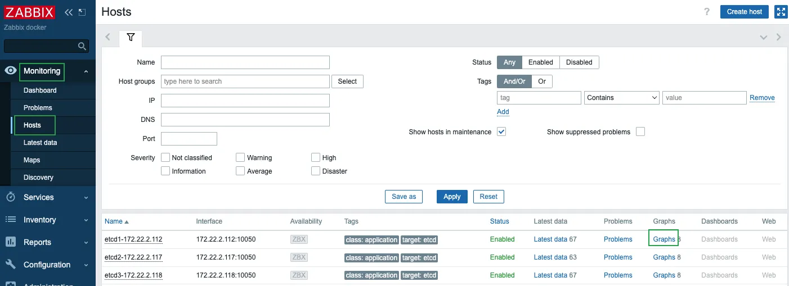
Task: Click the Monitoring eye icon
Action: 10,71
